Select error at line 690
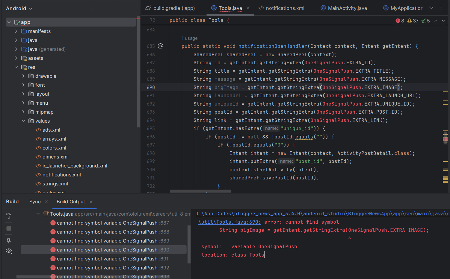Screen dimensions: 450x279 [x=103, y=250]
